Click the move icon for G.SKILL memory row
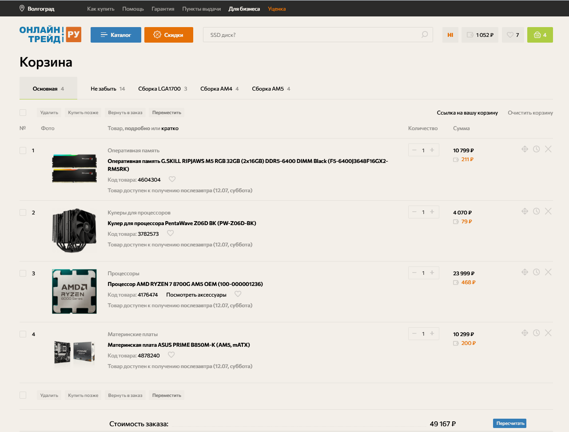This screenshot has width=569, height=432. click(x=525, y=149)
